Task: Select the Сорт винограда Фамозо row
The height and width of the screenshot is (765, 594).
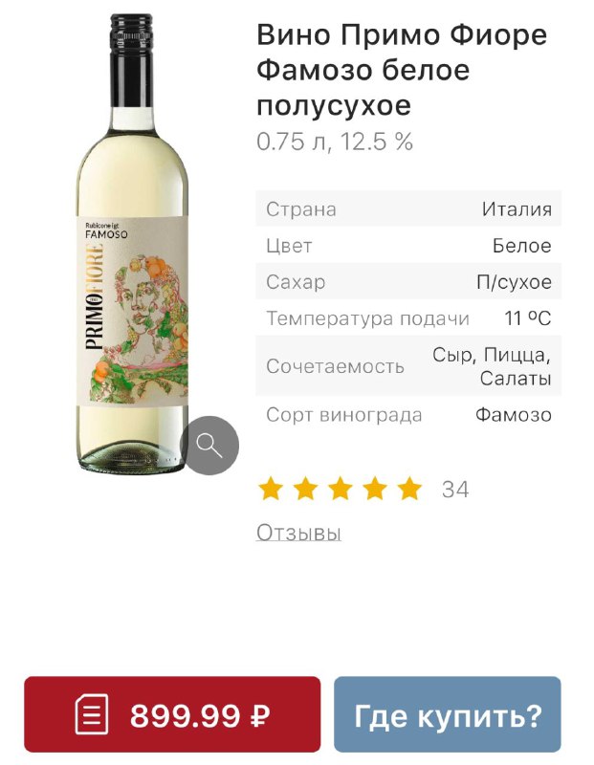Action: pyautogui.click(x=409, y=415)
